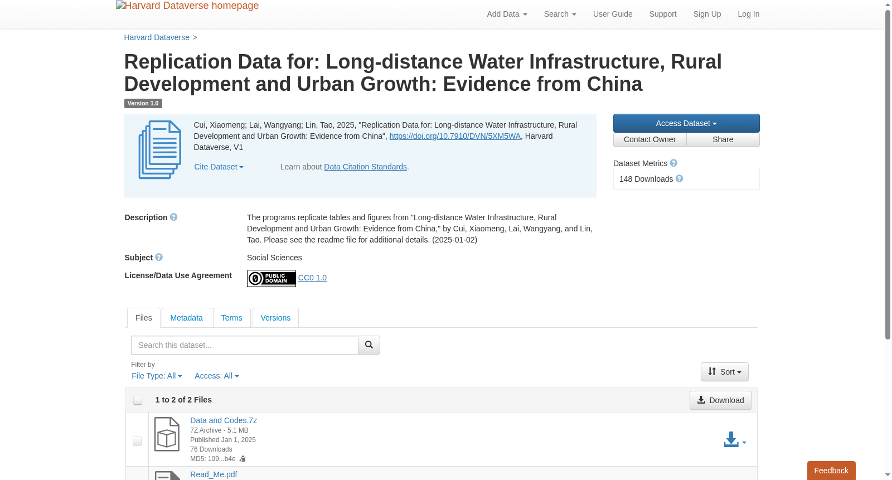The image size is (892, 480).
Task: Click the page vertical scrollbar thumb
Action: pyautogui.click(x=888, y=174)
